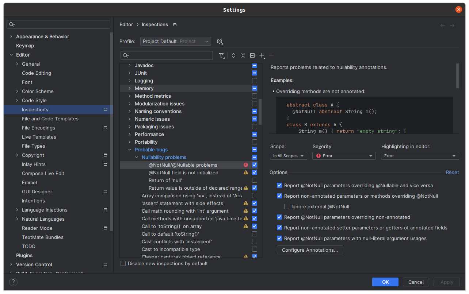Click the Configure Annotations button
The height and width of the screenshot is (294, 469).
(x=310, y=250)
